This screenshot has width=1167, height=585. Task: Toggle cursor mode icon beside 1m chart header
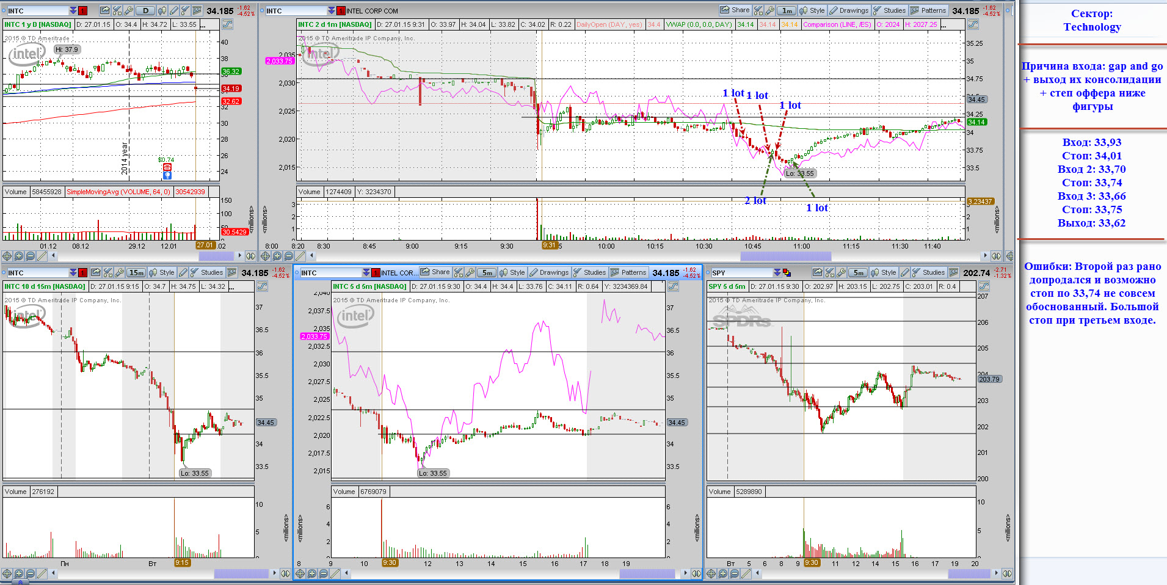tap(973, 24)
